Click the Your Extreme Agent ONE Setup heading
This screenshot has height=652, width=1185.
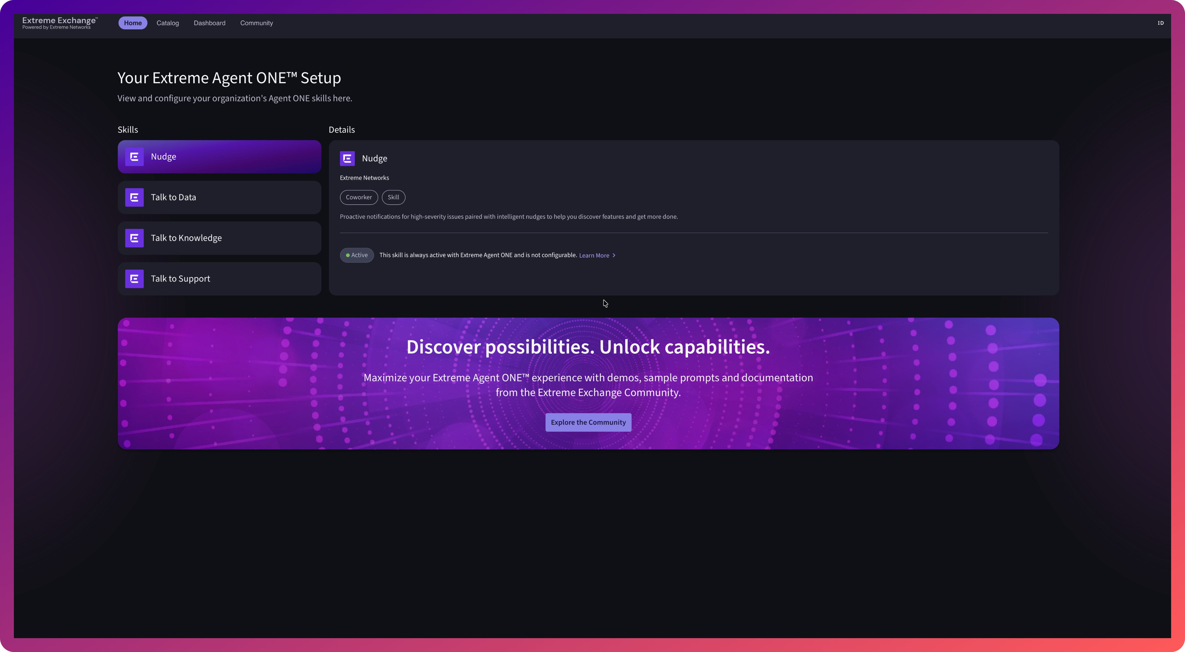tap(229, 78)
